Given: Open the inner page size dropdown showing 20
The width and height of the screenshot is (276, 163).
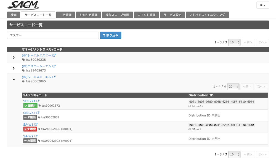Looking at the screenshot, I should tap(233, 86).
